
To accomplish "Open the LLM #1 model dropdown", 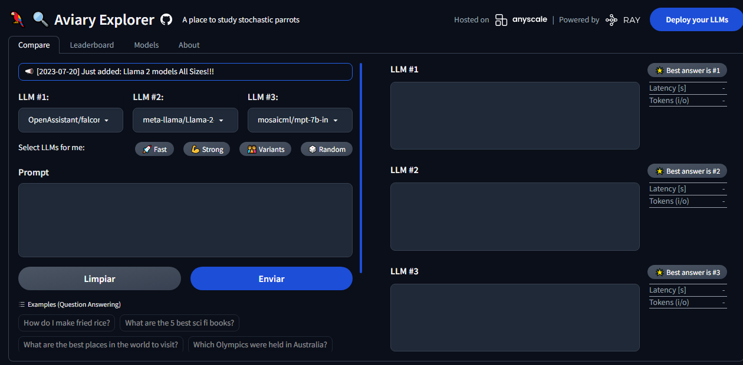I will point(71,120).
